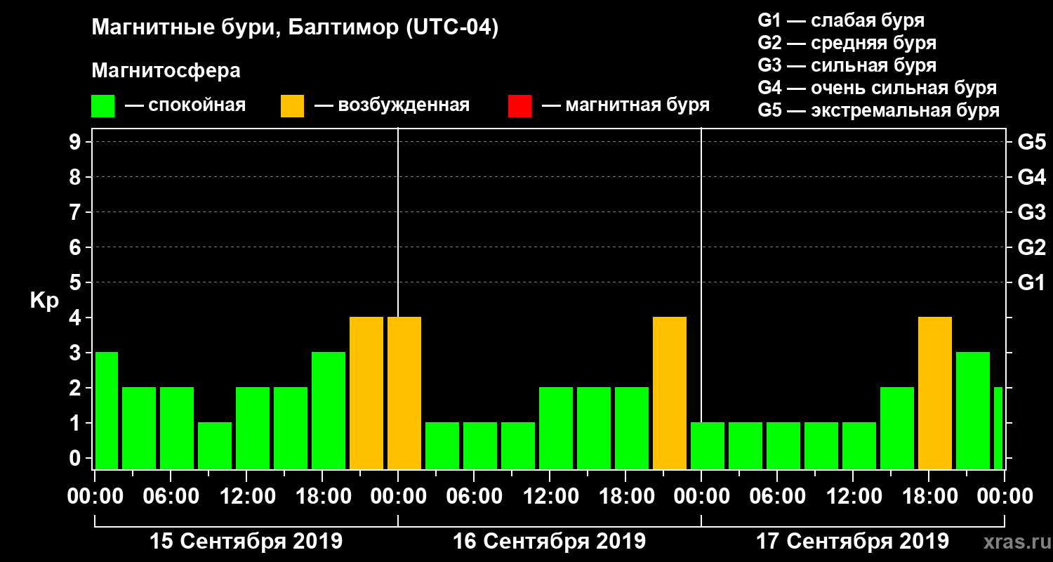1053x562 pixels.
Task: Click the G4 tick label on right axis
Action: 1031,177
